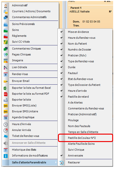The width and height of the screenshot is (115, 169).
Task: Expand the Salle d'attente Paramétrable submenu arrow
Action: coord(56,162)
